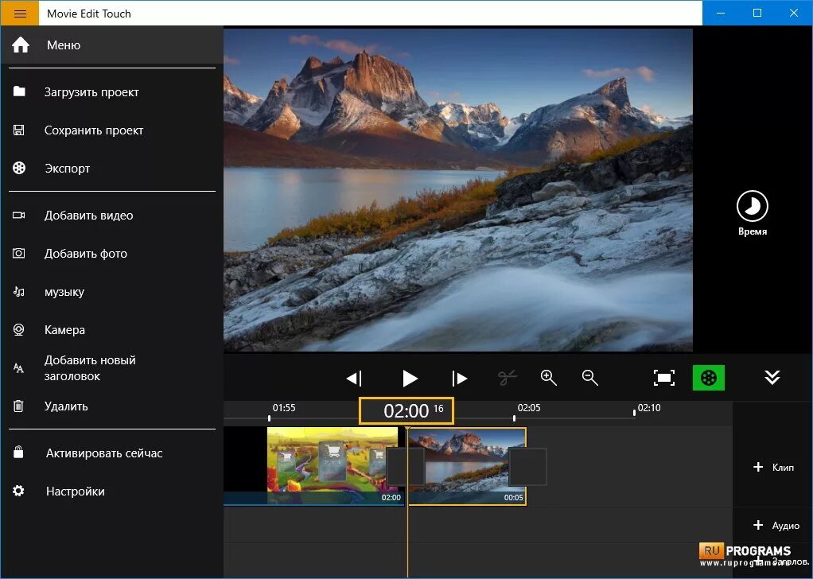Click the shopping bag activation icon
Screen dimensions: 813x579
pyautogui.click(x=18, y=452)
